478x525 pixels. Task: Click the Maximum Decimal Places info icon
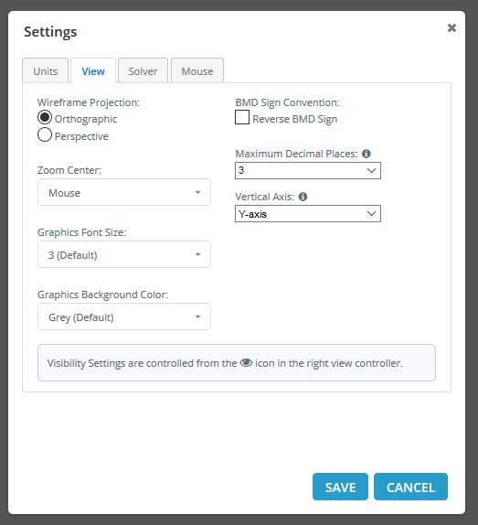click(366, 154)
